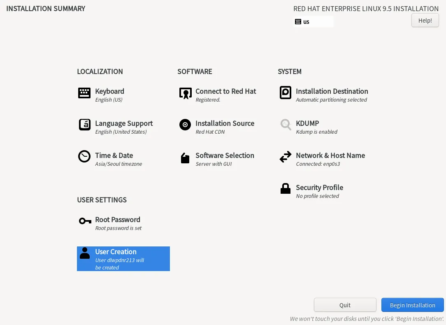Click the User Creation person icon
This screenshot has height=325, width=446.
85,253
